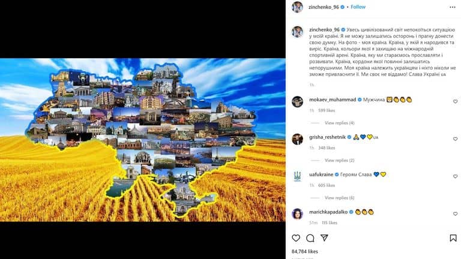Viewport: 461px width, 259px height.
Task: Open marichkapadalko username link
Action: click(328, 212)
